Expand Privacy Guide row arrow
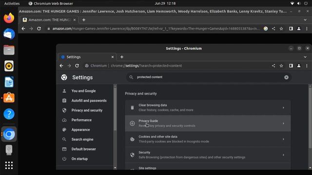This screenshot has width=312, height=175. click(283, 123)
